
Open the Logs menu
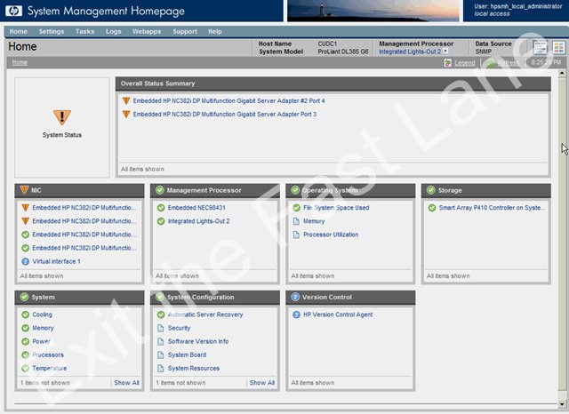coord(114,32)
